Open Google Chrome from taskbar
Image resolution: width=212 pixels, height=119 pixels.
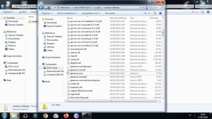click(x=46, y=116)
